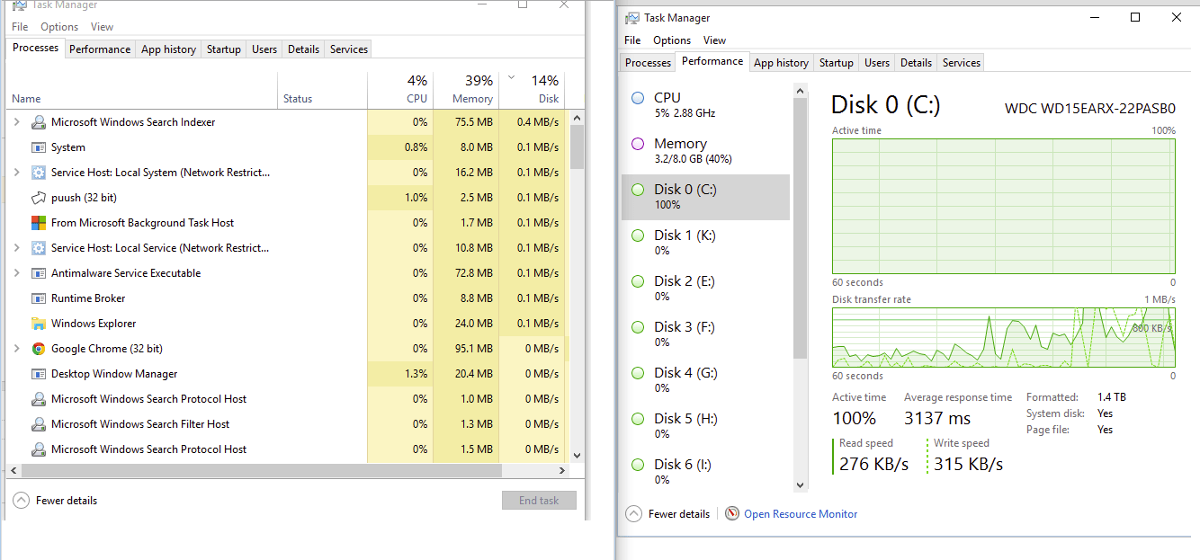
Task: Click the performance sidebar scrollbar thumb
Action: 801,227
